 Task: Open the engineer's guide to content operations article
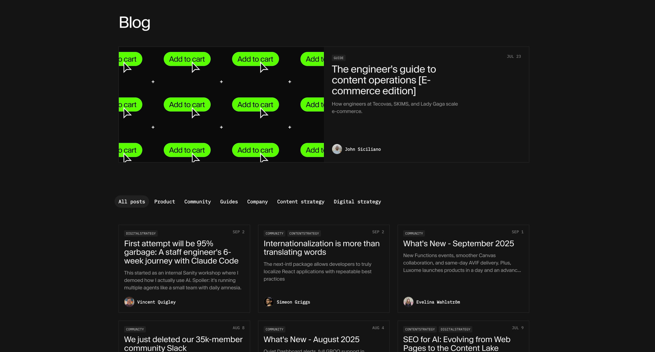(384, 80)
